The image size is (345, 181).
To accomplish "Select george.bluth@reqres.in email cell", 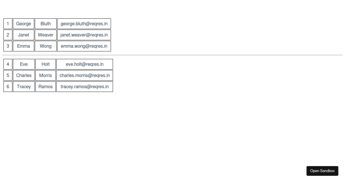I will tap(84, 24).
